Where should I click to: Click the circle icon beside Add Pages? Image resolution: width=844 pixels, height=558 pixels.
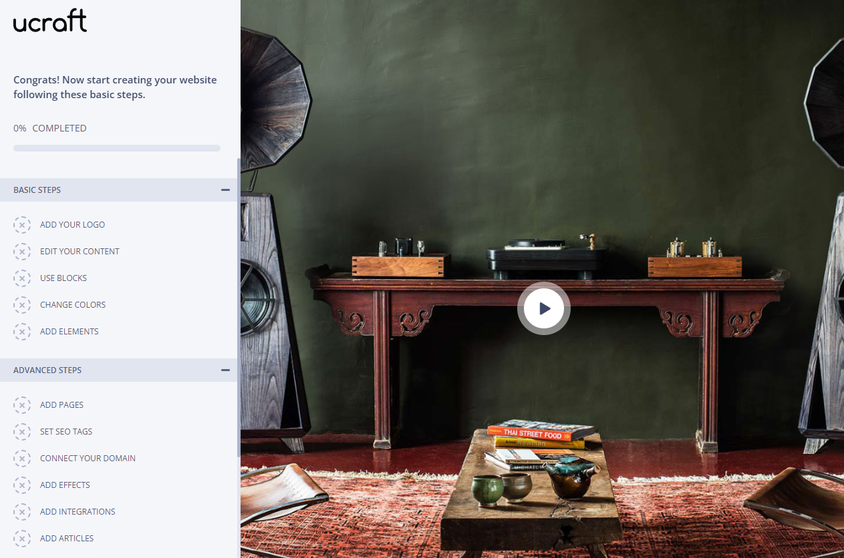click(22, 405)
